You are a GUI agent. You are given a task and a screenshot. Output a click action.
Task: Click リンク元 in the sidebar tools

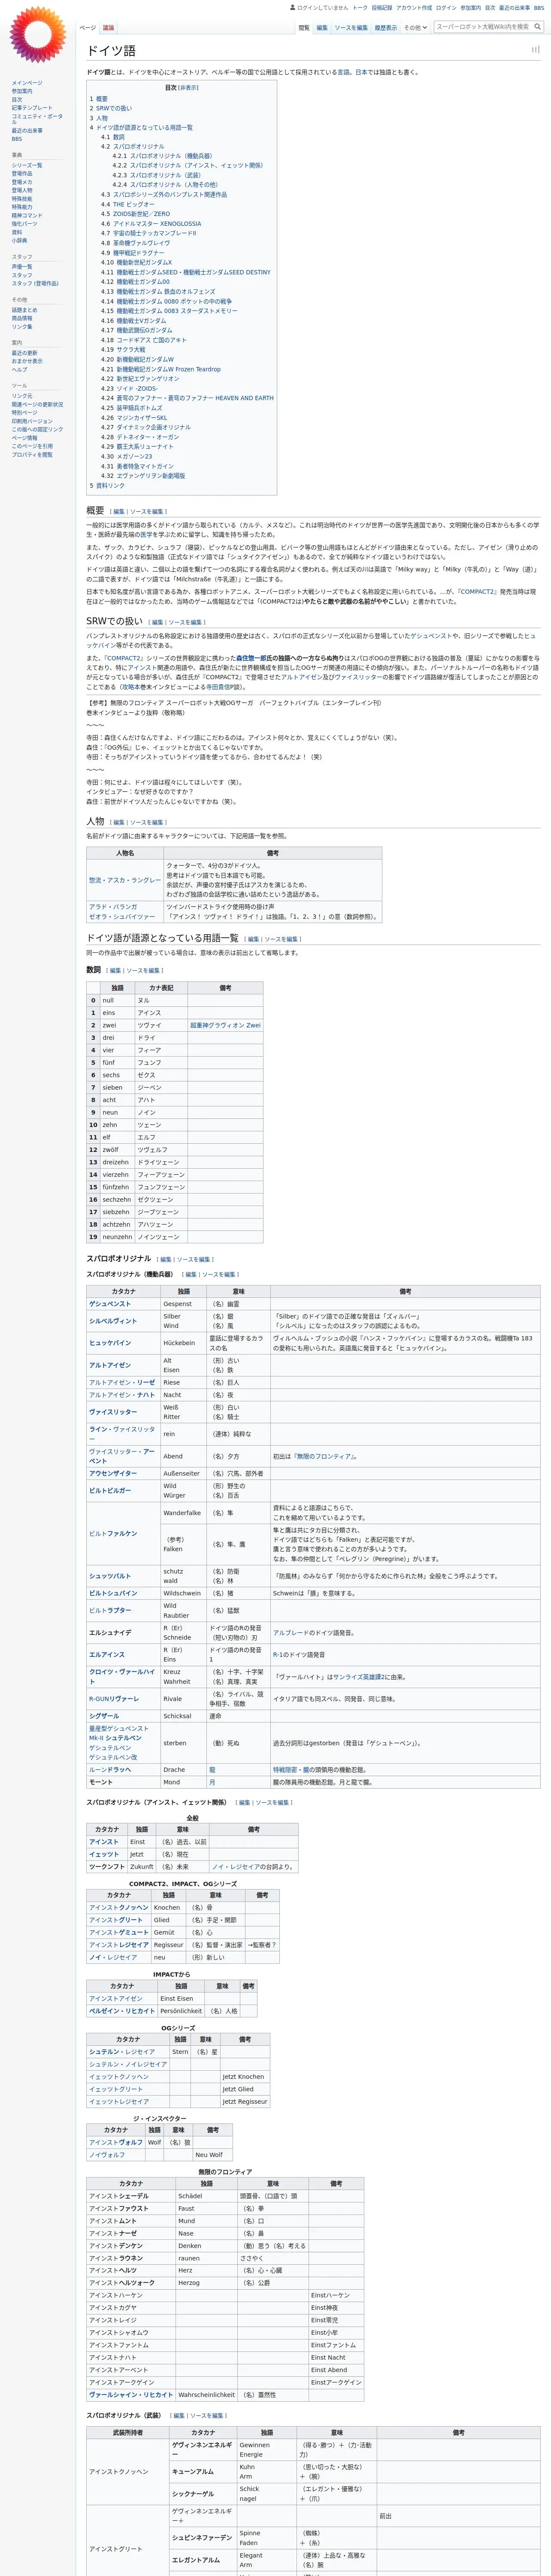(x=22, y=396)
